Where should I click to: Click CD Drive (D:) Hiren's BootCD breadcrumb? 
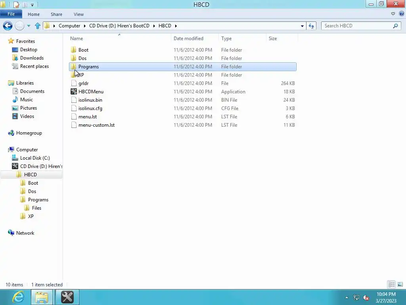pyautogui.click(x=119, y=26)
